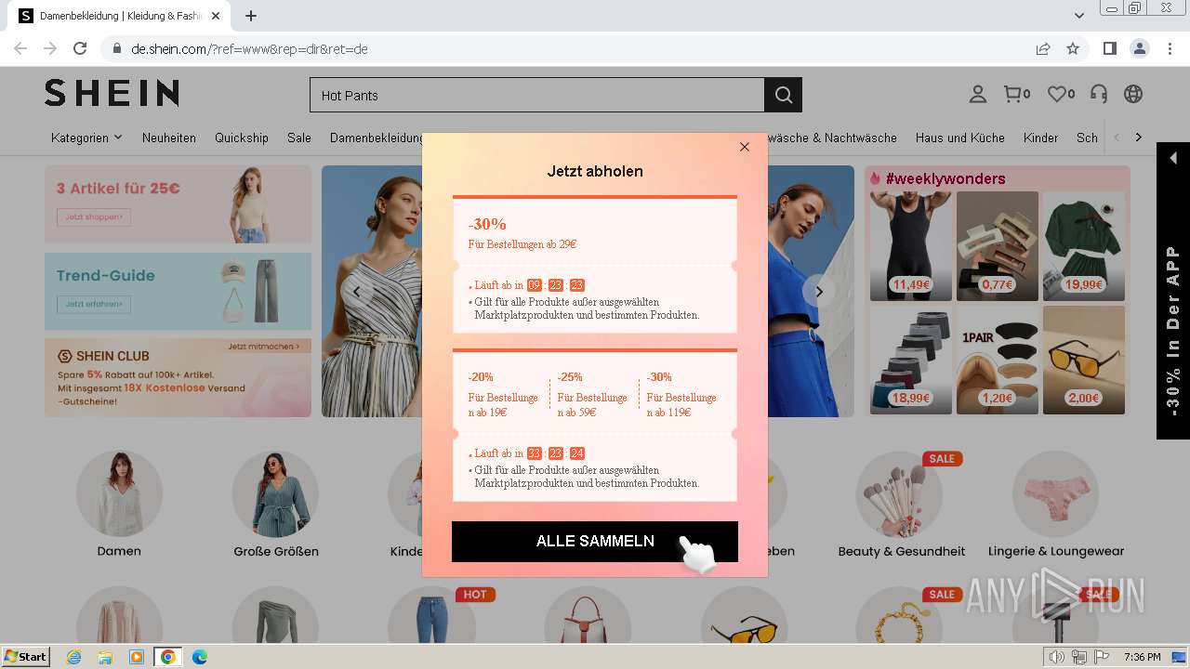Screen dimensions: 1190x669
Task: Open File Explorer from taskbar
Action: click(105, 657)
